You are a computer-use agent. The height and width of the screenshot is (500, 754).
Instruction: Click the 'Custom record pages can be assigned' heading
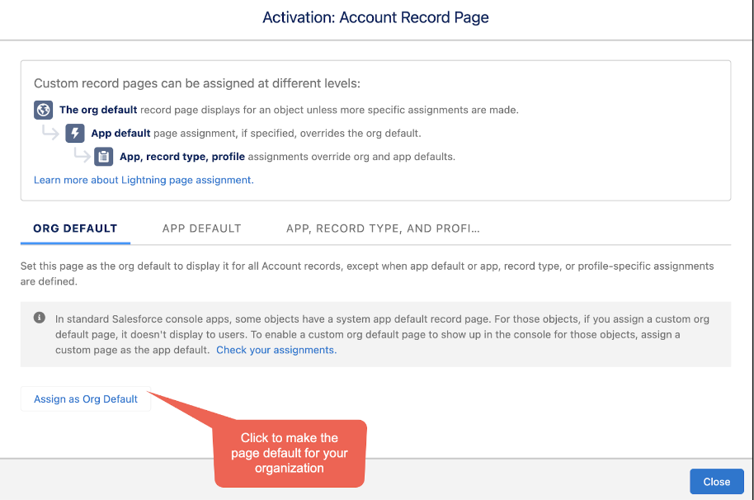(197, 83)
